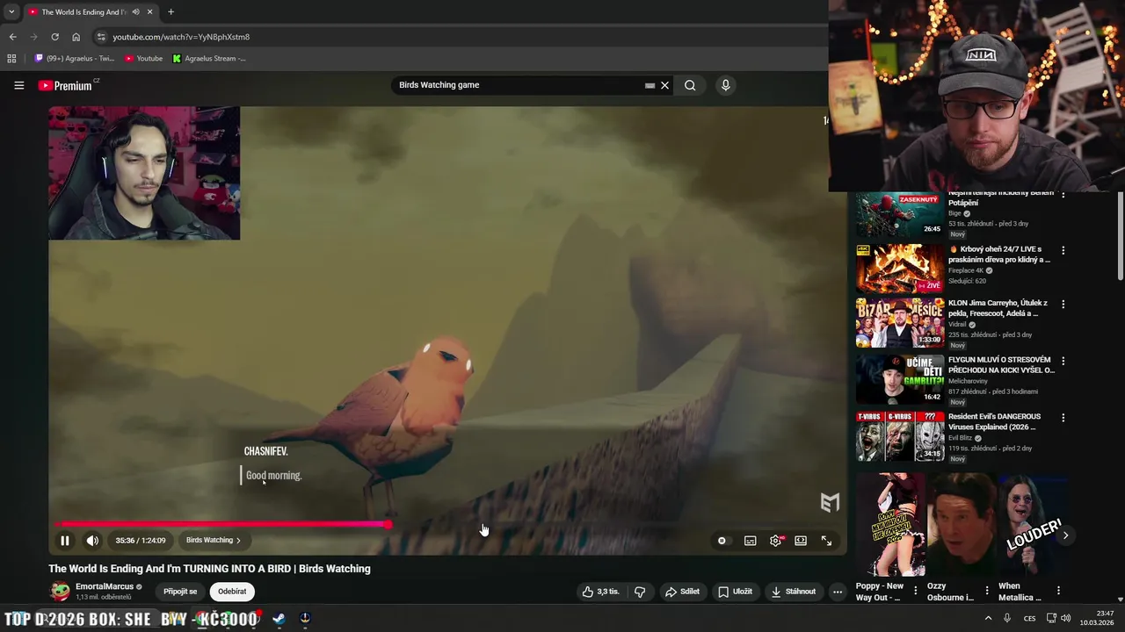Pause the video with the pause button

click(x=64, y=541)
